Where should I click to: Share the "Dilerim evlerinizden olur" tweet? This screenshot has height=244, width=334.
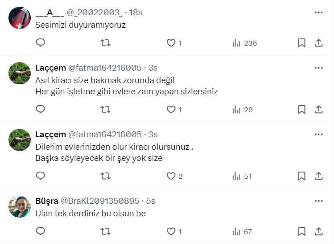[x=319, y=176]
